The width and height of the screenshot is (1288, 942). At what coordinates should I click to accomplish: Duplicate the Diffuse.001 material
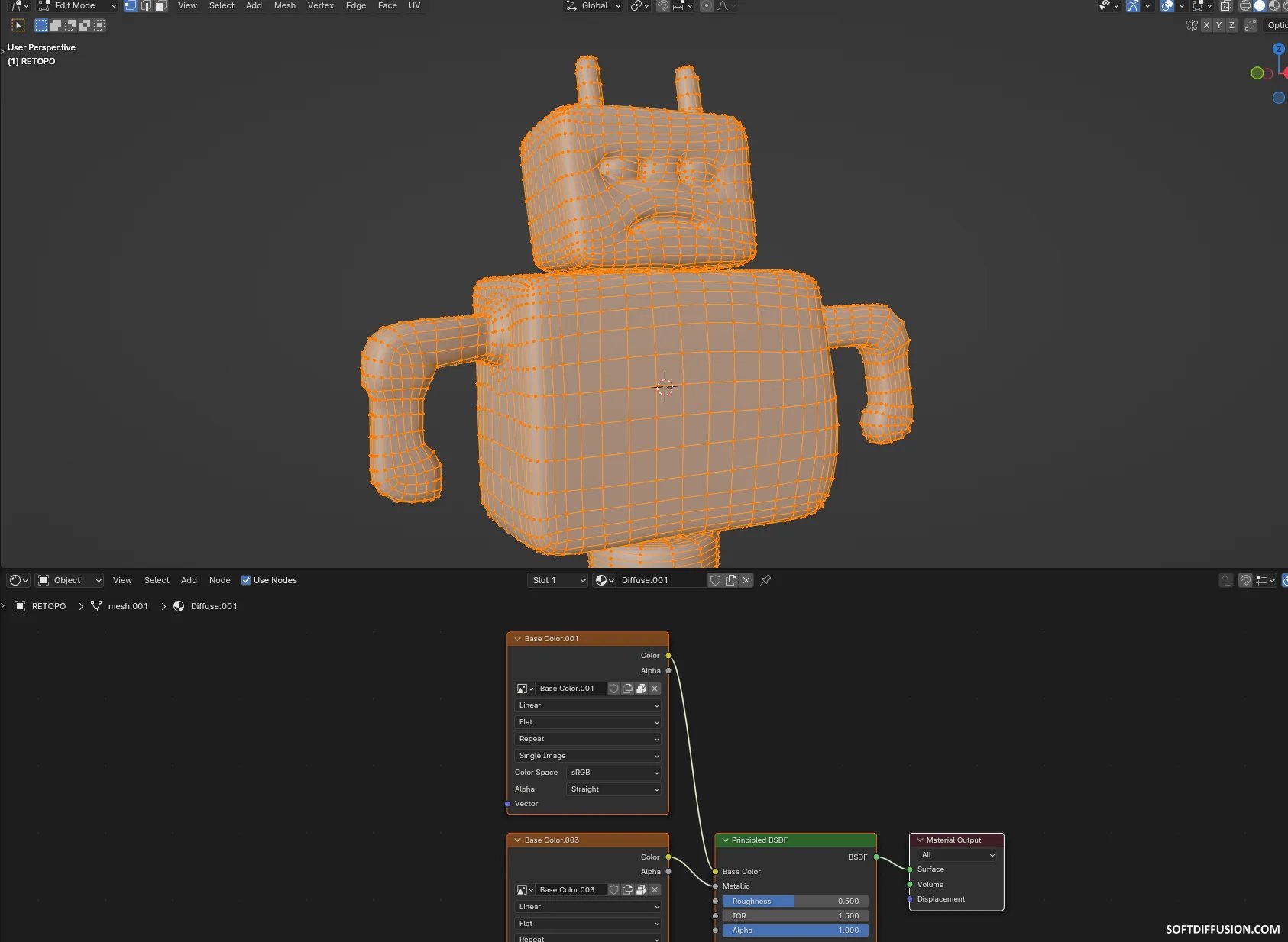[731, 580]
